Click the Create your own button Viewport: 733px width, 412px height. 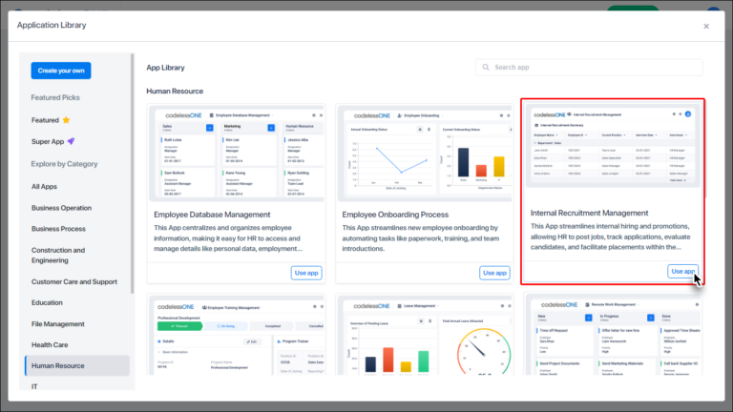pyautogui.click(x=61, y=71)
